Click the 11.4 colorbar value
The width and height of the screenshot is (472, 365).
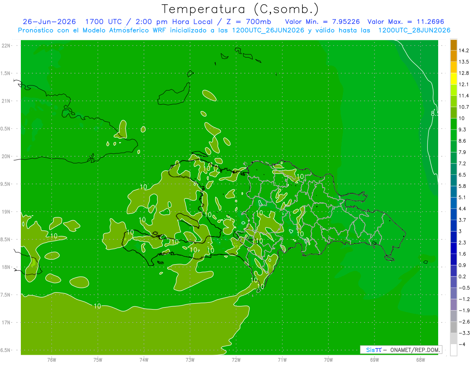click(x=464, y=96)
